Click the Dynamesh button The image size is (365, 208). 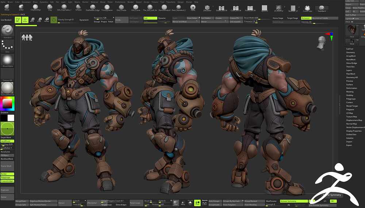tap(84, 20)
